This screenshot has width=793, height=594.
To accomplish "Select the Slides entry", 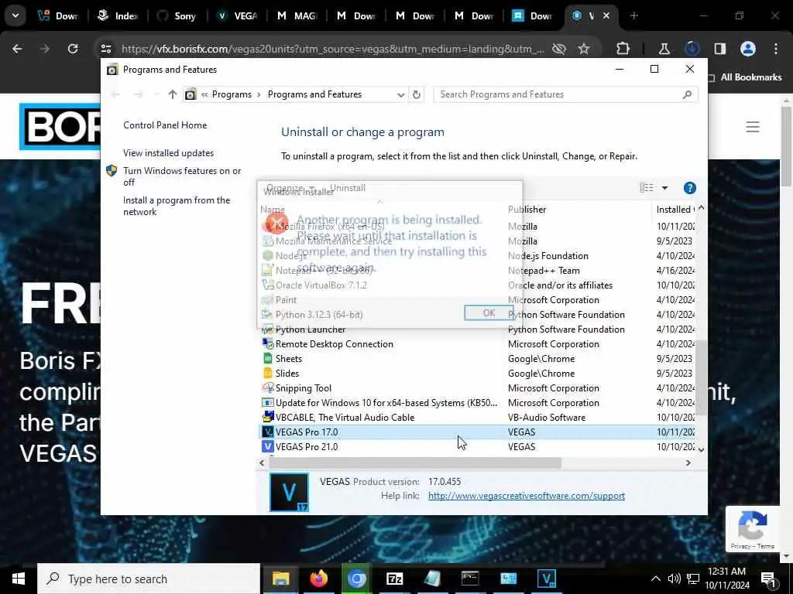I will pos(287,374).
